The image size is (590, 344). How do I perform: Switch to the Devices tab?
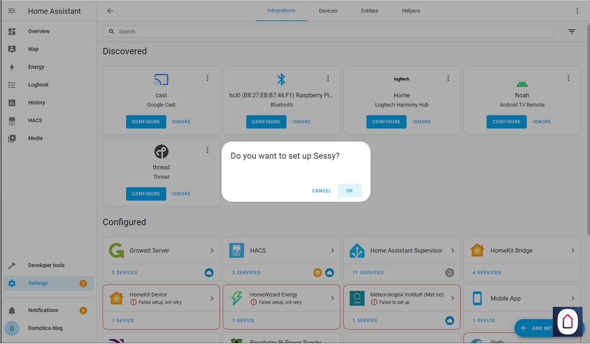tap(328, 11)
